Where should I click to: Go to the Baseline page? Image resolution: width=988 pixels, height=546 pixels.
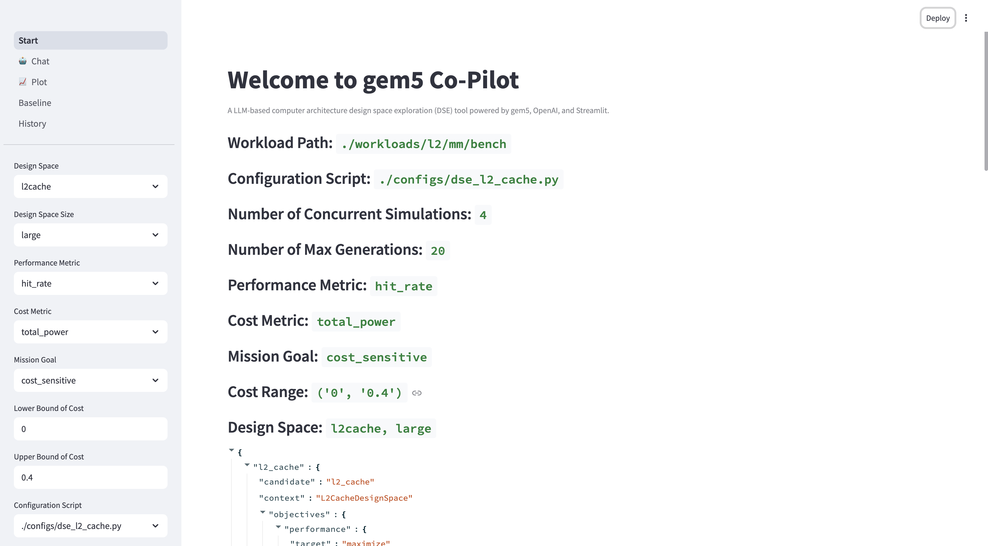pyautogui.click(x=35, y=103)
